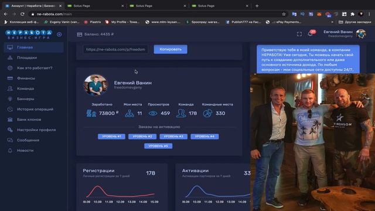Screen dimensions: 375x211
Task: Open the notifications bell with red badge
Action: pos(311,34)
